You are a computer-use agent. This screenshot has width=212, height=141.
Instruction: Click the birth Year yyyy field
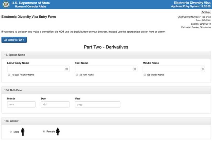[97, 104]
